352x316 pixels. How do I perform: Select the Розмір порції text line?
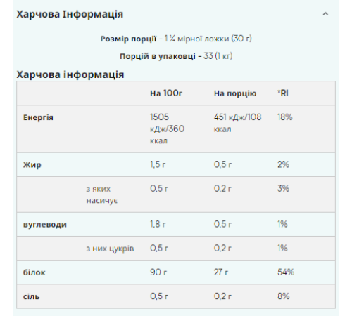click(176, 39)
